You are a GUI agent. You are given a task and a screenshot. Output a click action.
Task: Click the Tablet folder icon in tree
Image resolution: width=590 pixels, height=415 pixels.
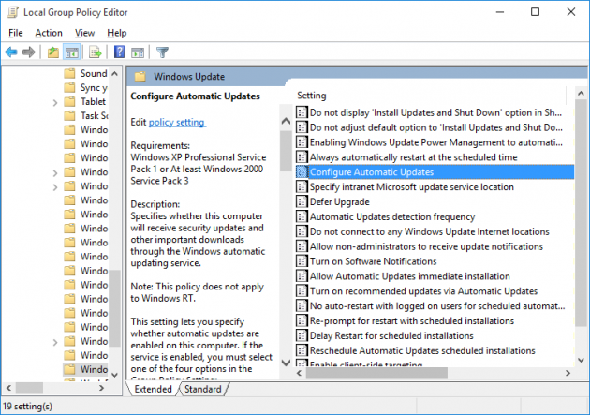[x=69, y=101]
